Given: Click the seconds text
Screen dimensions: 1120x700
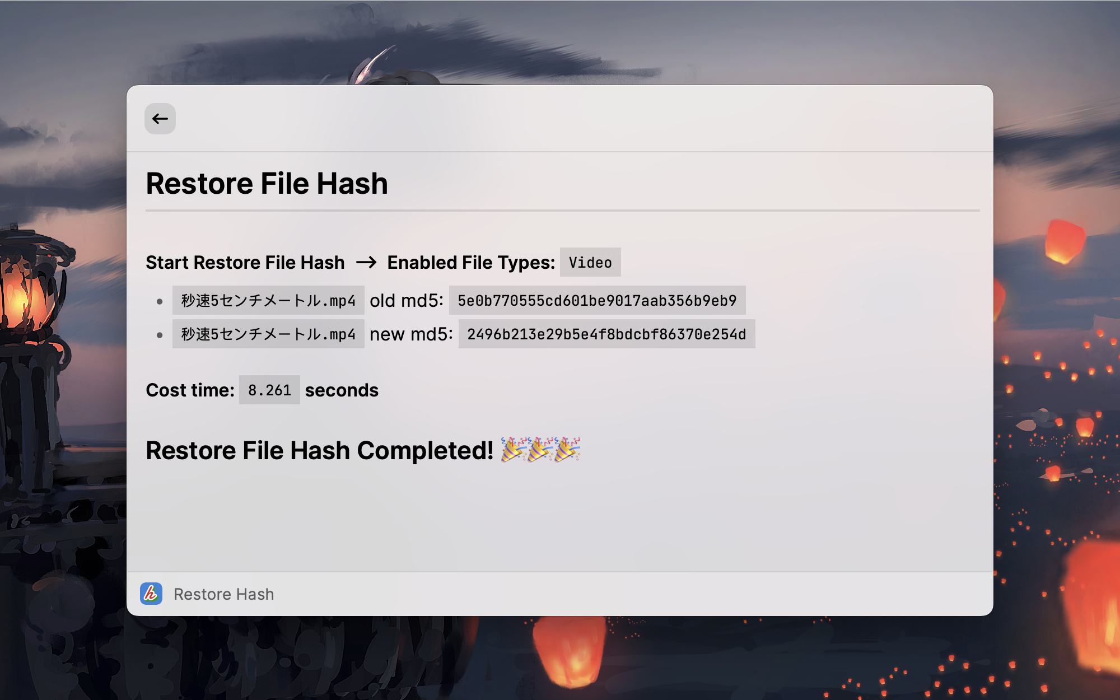Looking at the screenshot, I should pos(342,390).
